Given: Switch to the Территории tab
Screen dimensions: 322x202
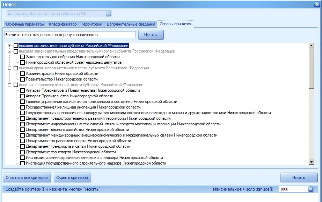Looking at the screenshot, I should click(92, 24).
